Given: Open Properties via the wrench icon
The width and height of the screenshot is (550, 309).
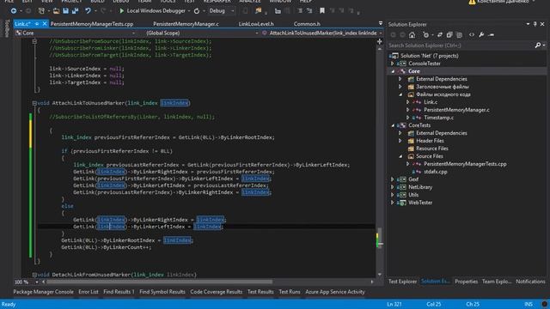Looking at the screenshot, I should (x=481, y=34).
